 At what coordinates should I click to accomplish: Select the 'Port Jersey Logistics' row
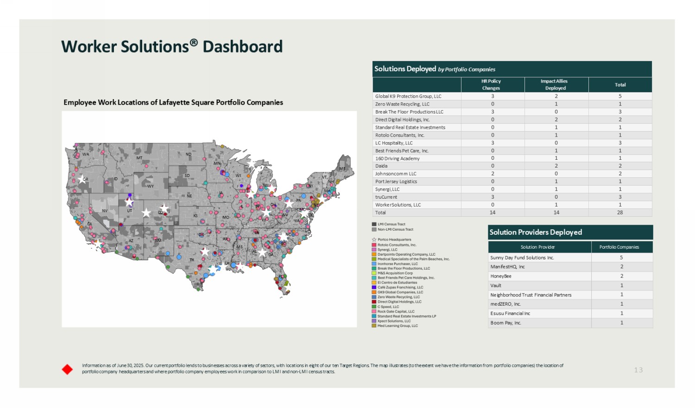(512, 182)
